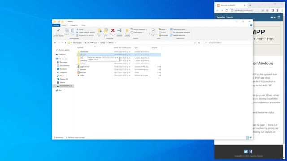
Task: Sort by the Nombre column header
Action: [80, 48]
